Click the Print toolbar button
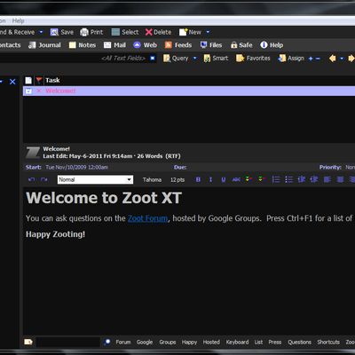This screenshot has height=355, width=355. 91,32
